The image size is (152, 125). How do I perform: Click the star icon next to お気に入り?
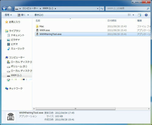click(x=7, y=22)
